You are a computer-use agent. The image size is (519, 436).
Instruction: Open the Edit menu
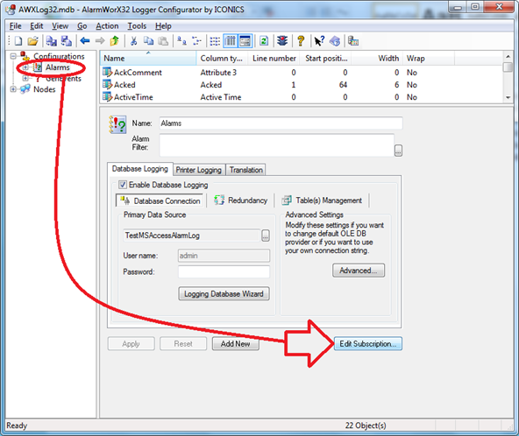pos(37,26)
